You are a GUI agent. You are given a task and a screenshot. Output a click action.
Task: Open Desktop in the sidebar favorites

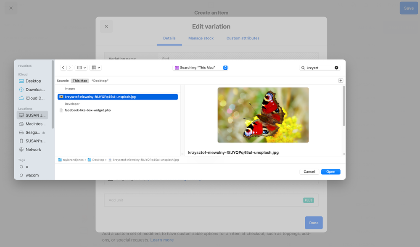pos(33,81)
